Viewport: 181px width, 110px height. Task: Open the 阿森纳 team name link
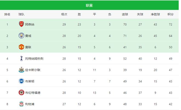coord(30,24)
